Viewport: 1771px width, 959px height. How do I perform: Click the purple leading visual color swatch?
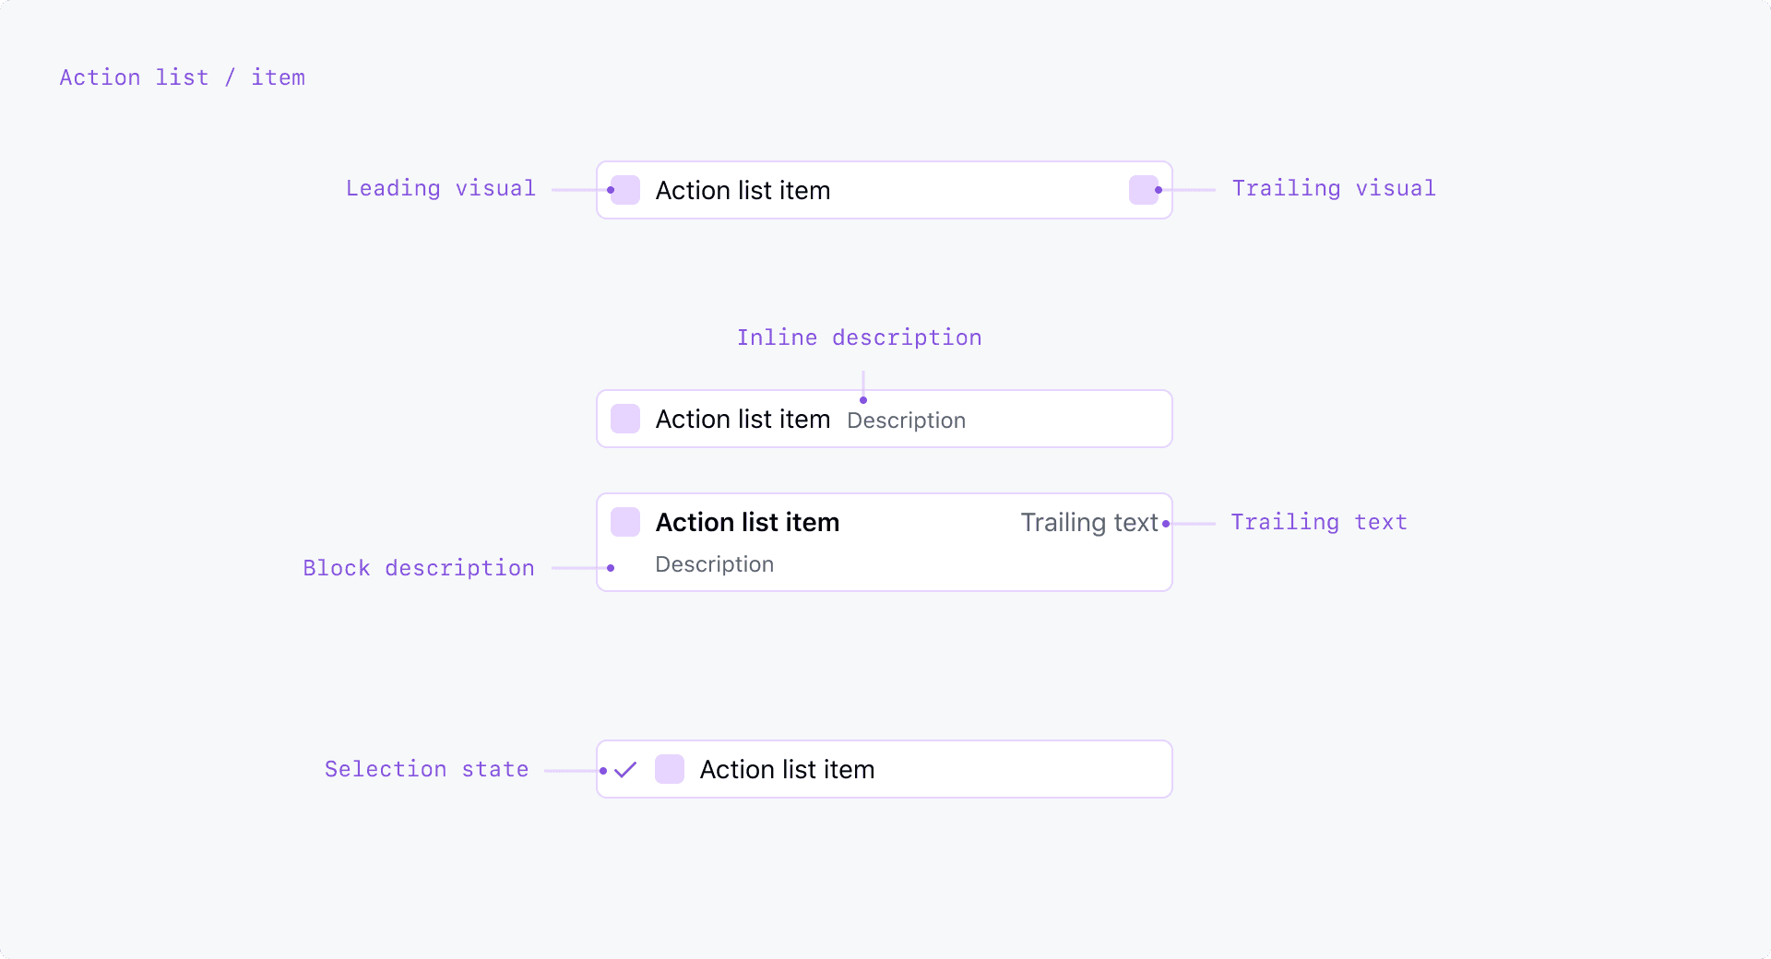(624, 190)
